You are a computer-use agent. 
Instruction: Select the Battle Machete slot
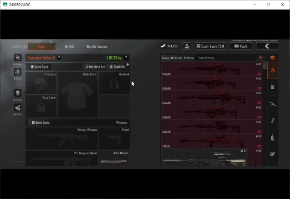(x=114, y=158)
